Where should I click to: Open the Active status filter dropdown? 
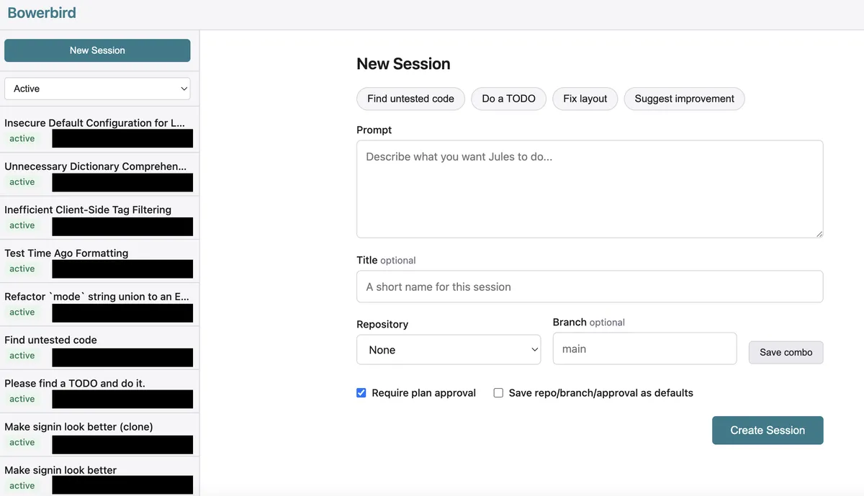97,89
